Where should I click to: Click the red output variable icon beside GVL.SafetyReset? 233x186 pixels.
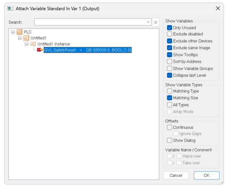40,50
